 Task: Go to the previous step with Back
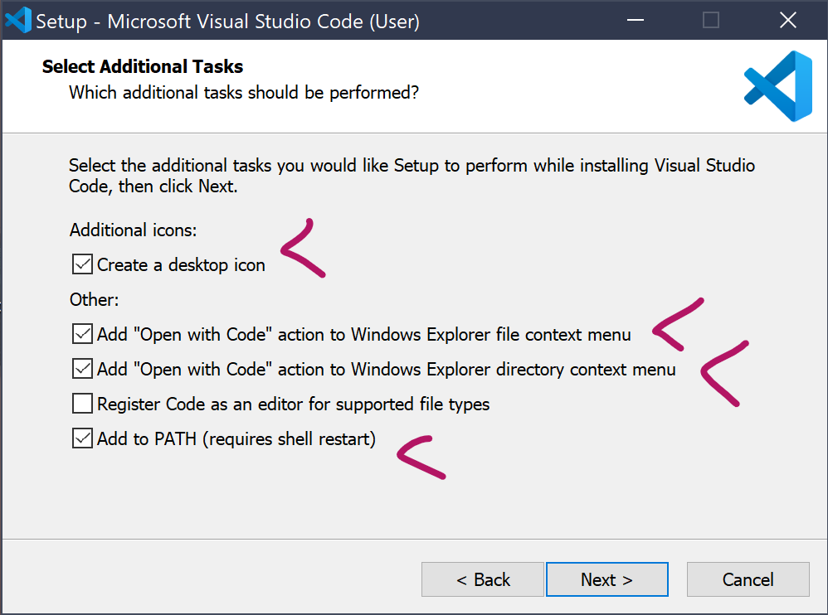(483, 579)
